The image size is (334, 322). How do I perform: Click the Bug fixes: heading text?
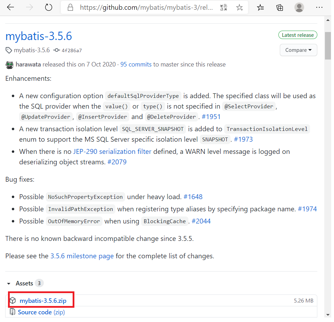20,180
